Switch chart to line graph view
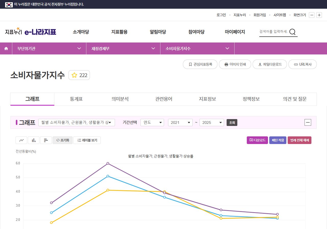 pyautogui.click(x=21, y=140)
